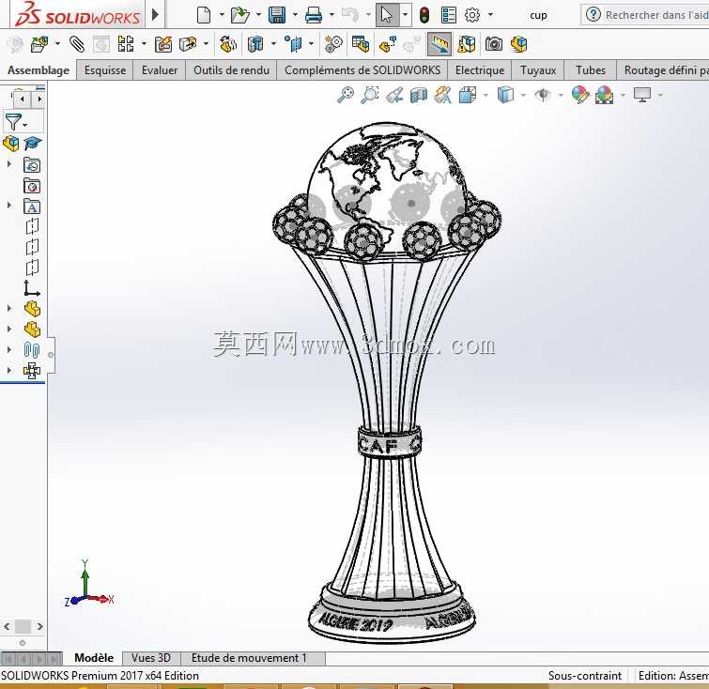Click the feature tree scroll right arrow
This screenshot has width=709, height=689.
(39, 627)
